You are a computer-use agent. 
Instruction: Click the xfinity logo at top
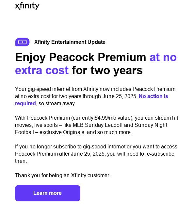27,6
